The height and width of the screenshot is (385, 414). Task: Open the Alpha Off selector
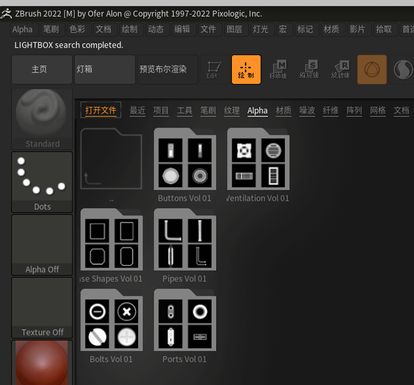click(x=42, y=245)
